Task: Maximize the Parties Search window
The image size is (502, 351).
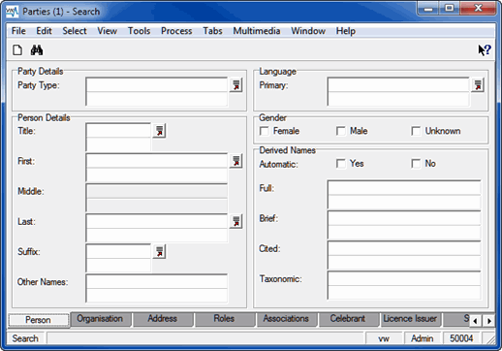Action: point(449,9)
